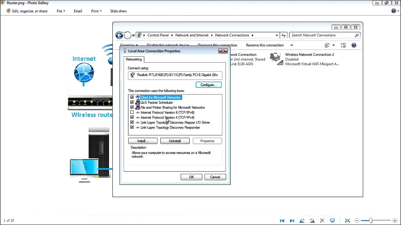Click the refresh icon beside address bar
Viewport: 401px width, 225px height.
coord(283,35)
